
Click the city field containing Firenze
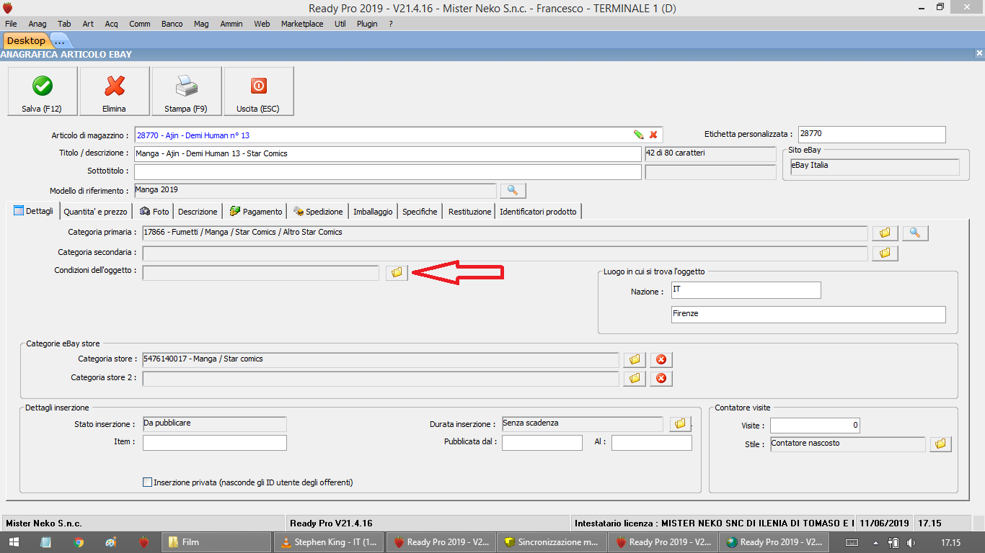pyautogui.click(x=808, y=314)
